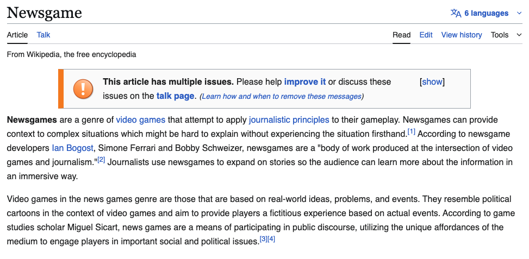
Task: Open the 'journalistic principles' link
Action: [x=289, y=119]
